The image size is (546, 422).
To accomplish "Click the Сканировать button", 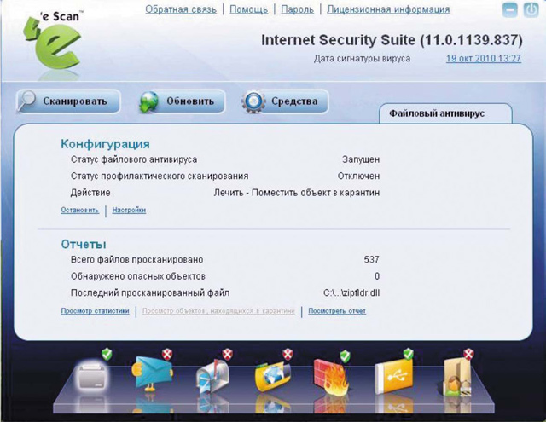I will [68, 101].
